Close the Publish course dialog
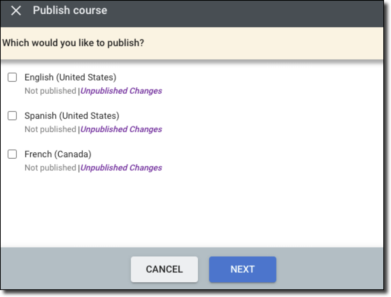391x297 pixels. coord(16,11)
